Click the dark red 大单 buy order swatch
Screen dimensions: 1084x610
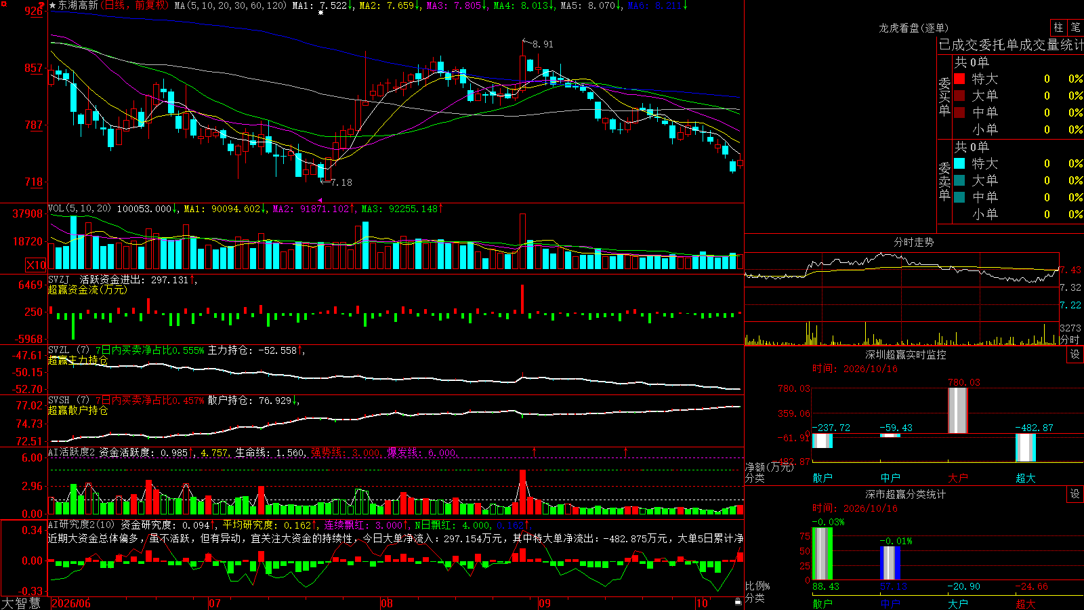tap(959, 96)
